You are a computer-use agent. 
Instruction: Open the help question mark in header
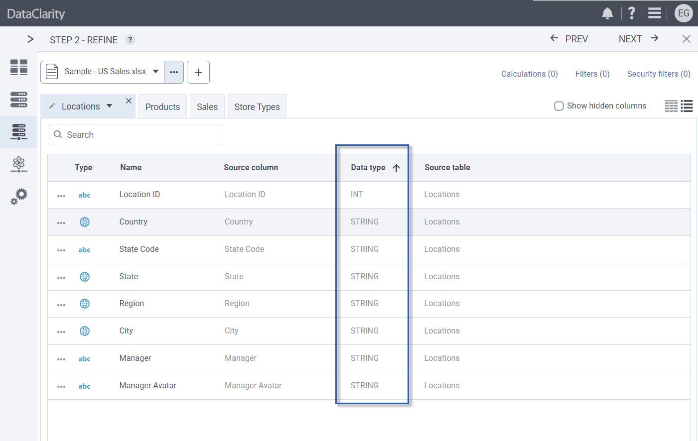coord(632,13)
